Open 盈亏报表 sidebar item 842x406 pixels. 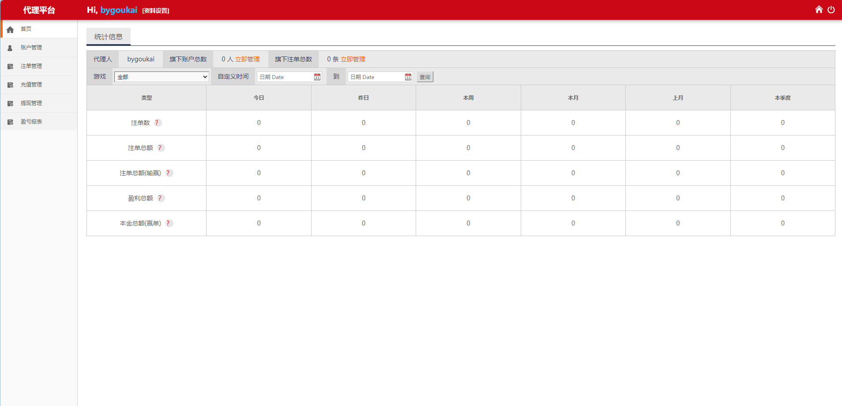31,122
